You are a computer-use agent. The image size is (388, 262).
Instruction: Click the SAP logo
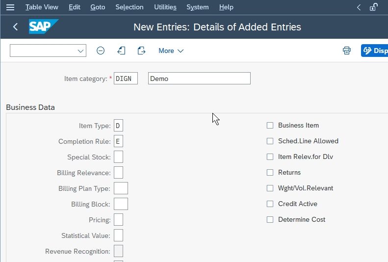[x=44, y=26]
